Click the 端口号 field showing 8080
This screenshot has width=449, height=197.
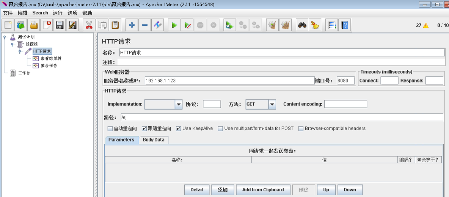pos(346,81)
